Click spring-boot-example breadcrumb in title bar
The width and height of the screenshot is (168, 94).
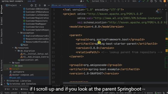click(12, 1)
